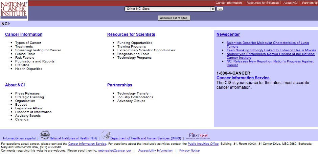Click Extraordinary Scientific Opportunities item

pos(146,50)
